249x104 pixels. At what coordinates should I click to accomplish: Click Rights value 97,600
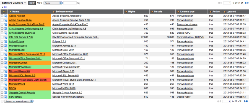pyautogui.click(x=144, y=37)
